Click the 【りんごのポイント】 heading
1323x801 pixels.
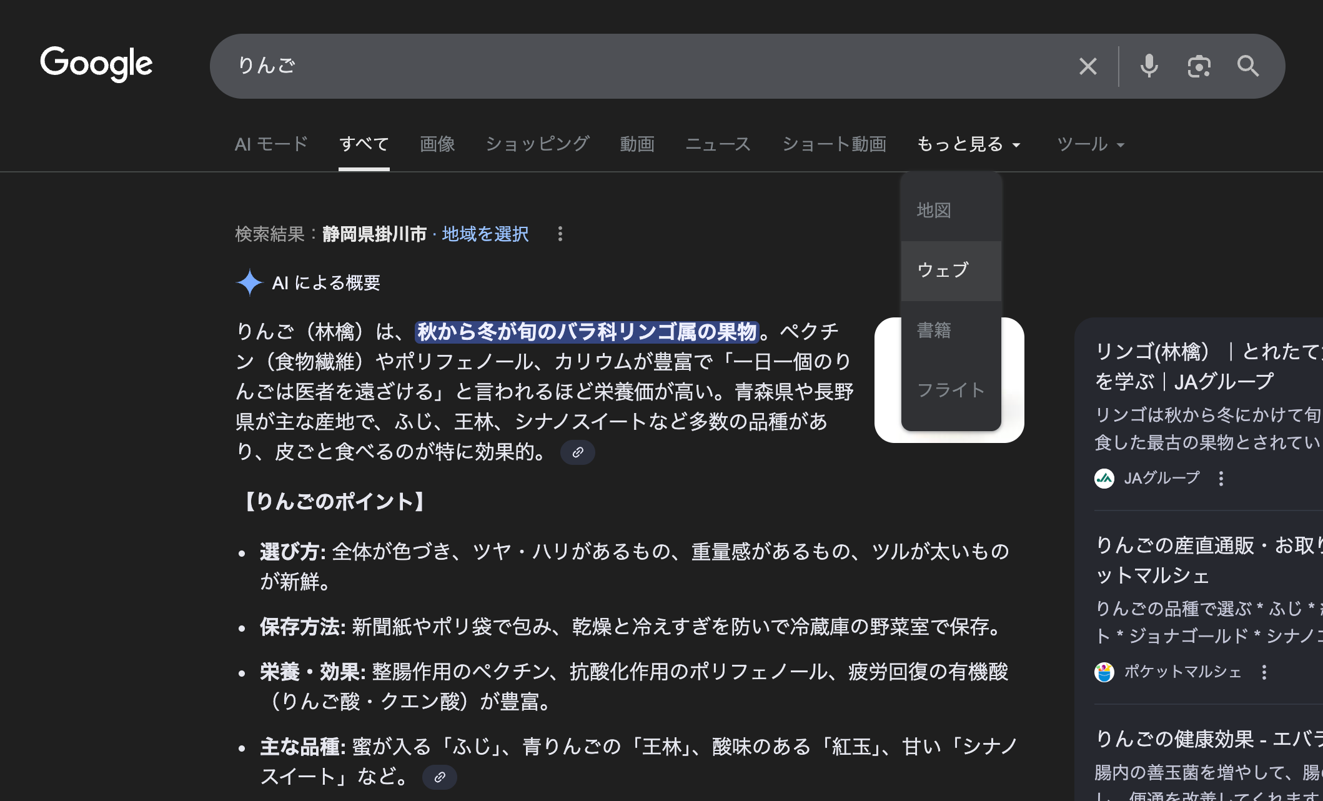tap(335, 502)
